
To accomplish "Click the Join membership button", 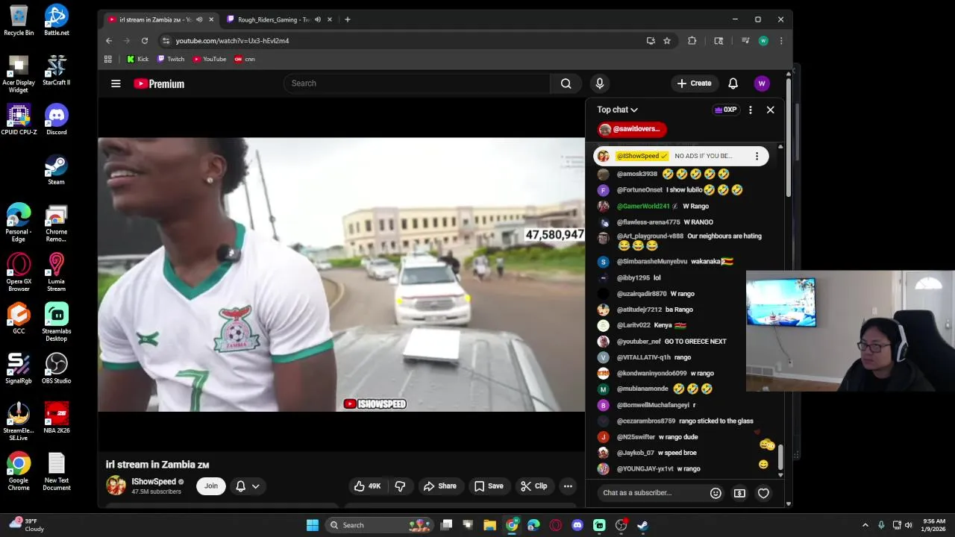I will (211, 486).
